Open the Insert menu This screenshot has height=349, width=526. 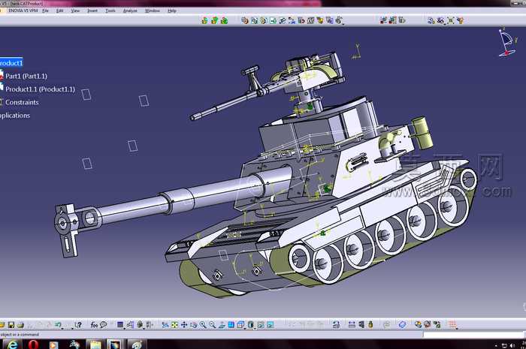pos(92,11)
